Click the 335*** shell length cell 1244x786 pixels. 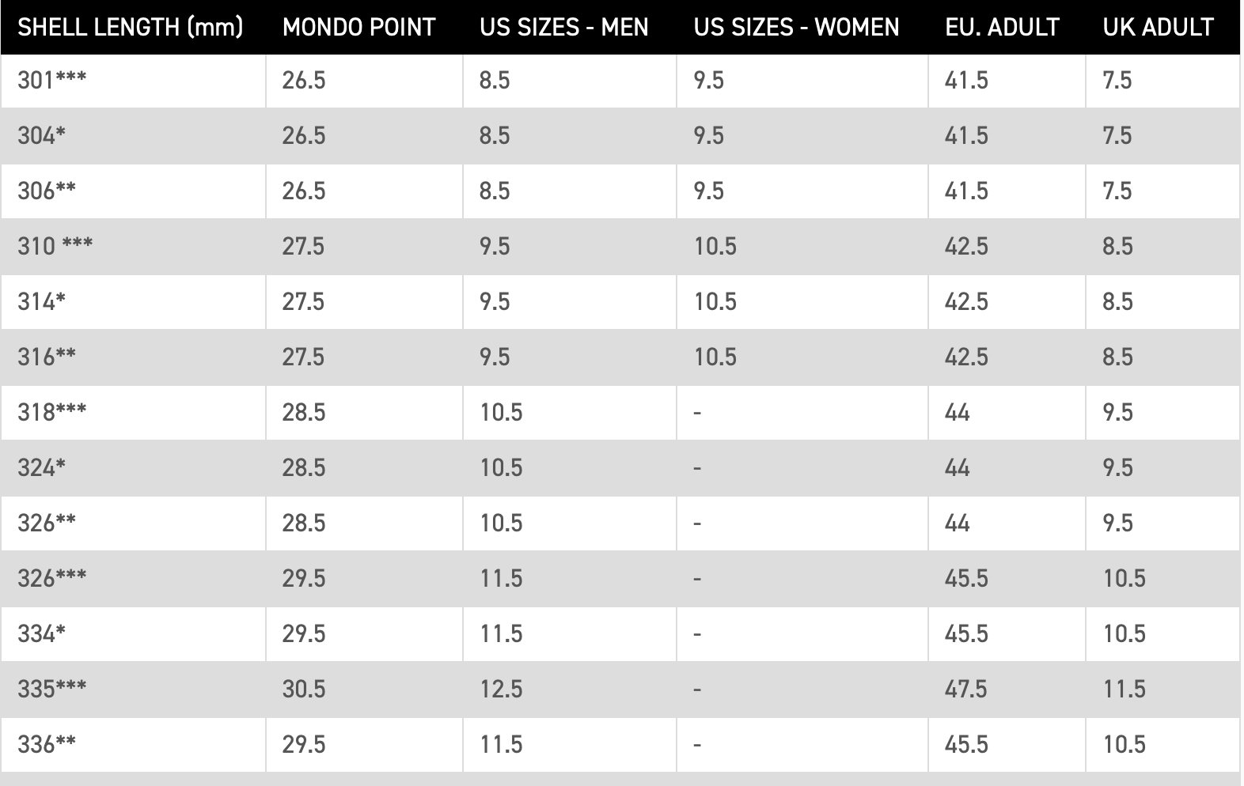pyautogui.click(x=133, y=690)
